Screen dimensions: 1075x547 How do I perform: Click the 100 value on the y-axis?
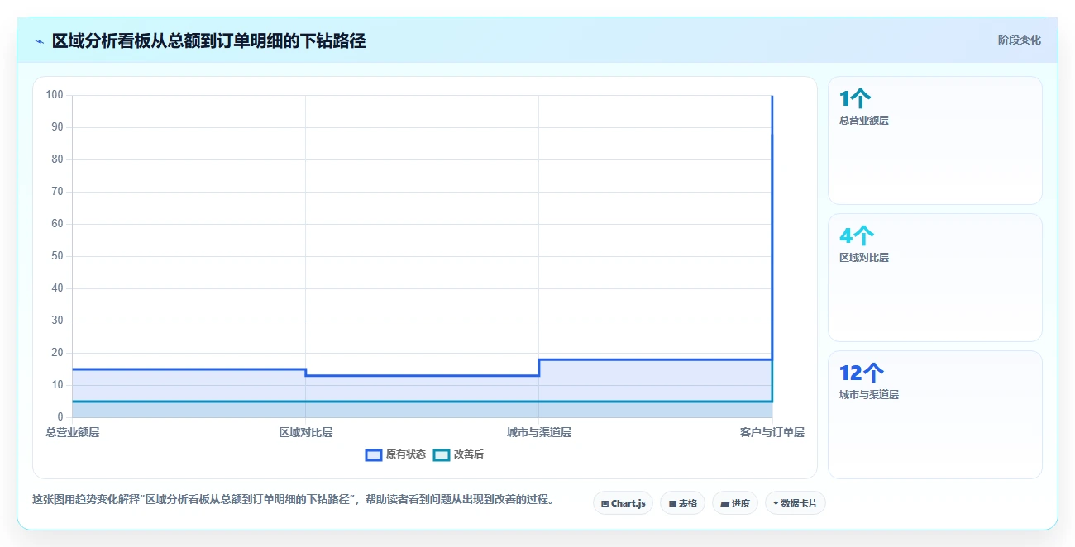point(55,95)
